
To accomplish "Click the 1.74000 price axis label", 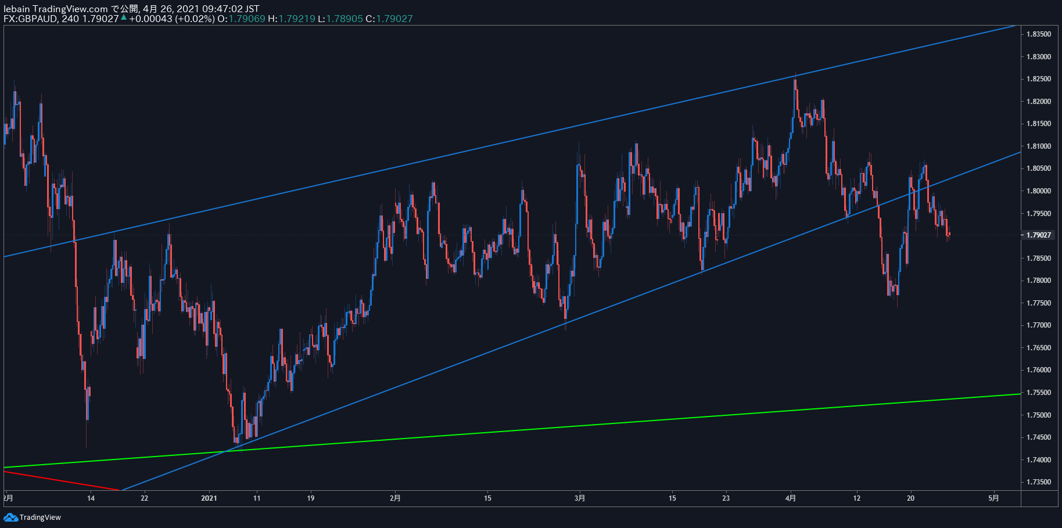I will point(1039,460).
